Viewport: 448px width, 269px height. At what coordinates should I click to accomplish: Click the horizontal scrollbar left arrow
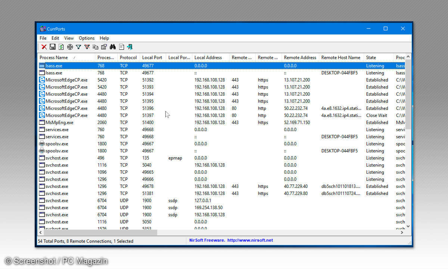click(41, 232)
